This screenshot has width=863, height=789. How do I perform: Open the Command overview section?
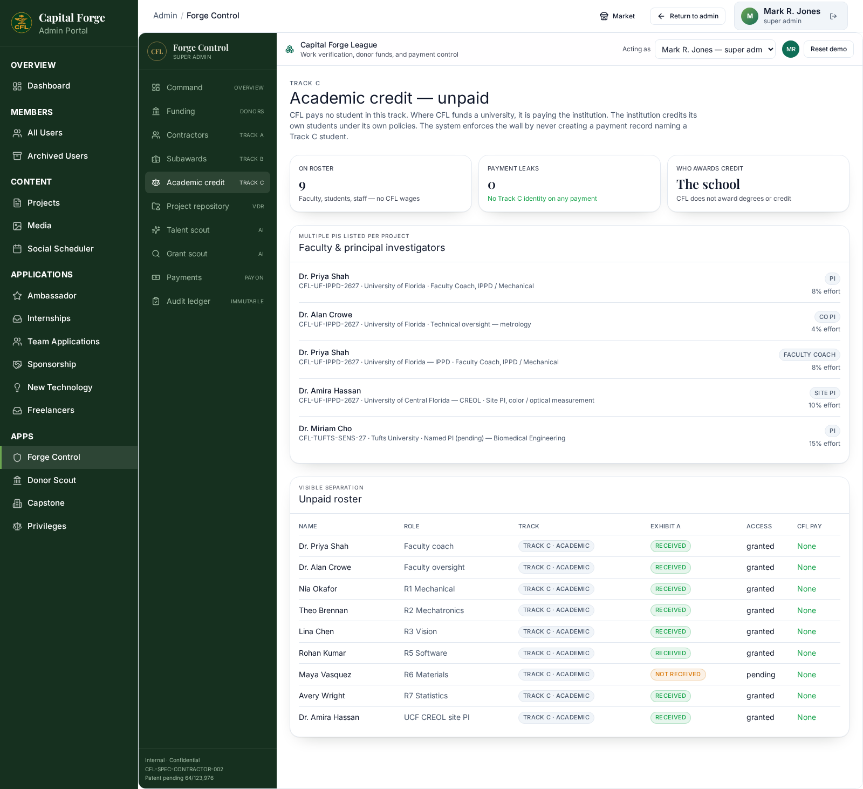[208, 87]
